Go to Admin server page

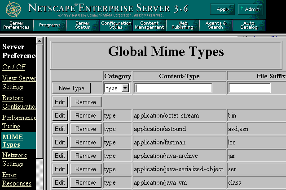(251, 9)
